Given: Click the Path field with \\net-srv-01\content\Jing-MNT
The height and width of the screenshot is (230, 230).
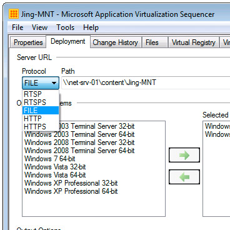Looking at the screenshot, I should click(146, 82).
